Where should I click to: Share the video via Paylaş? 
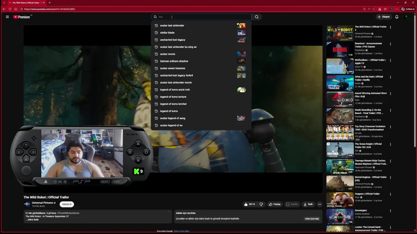click(x=274, y=204)
